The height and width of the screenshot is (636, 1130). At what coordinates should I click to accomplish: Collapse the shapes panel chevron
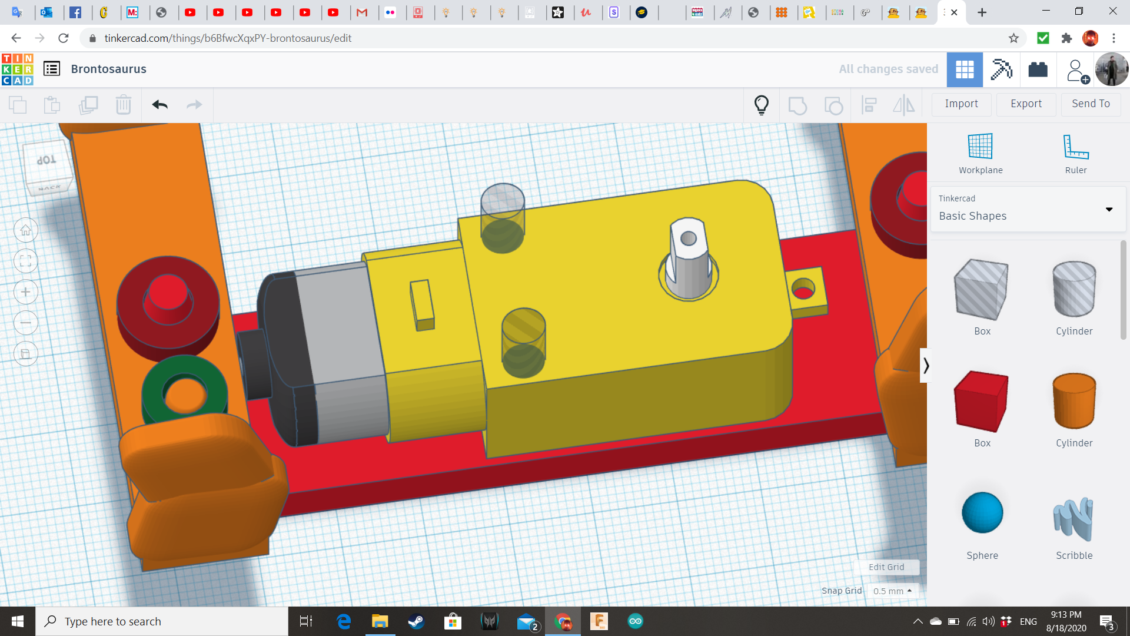[x=926, y=366]
